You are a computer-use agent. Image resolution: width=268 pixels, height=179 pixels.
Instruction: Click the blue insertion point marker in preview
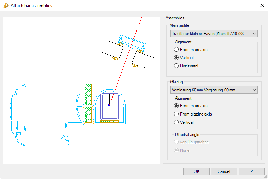[x=110, y=105]
